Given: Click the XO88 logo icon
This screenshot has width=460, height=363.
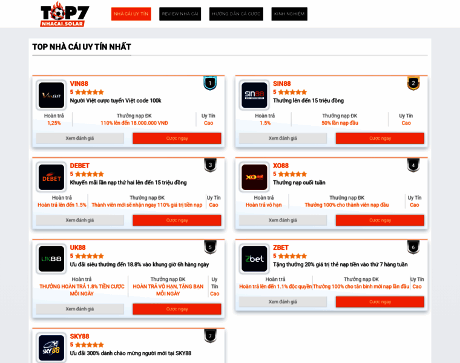Looking at the screenshot, I should pos(254,177).
